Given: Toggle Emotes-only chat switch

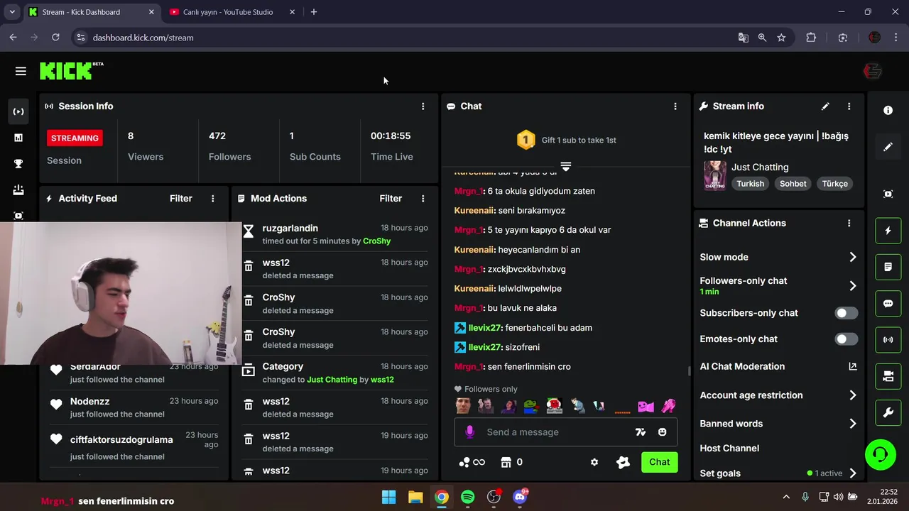Looking at the screenshot, I should pyautogui.click(x=846, y=339).
